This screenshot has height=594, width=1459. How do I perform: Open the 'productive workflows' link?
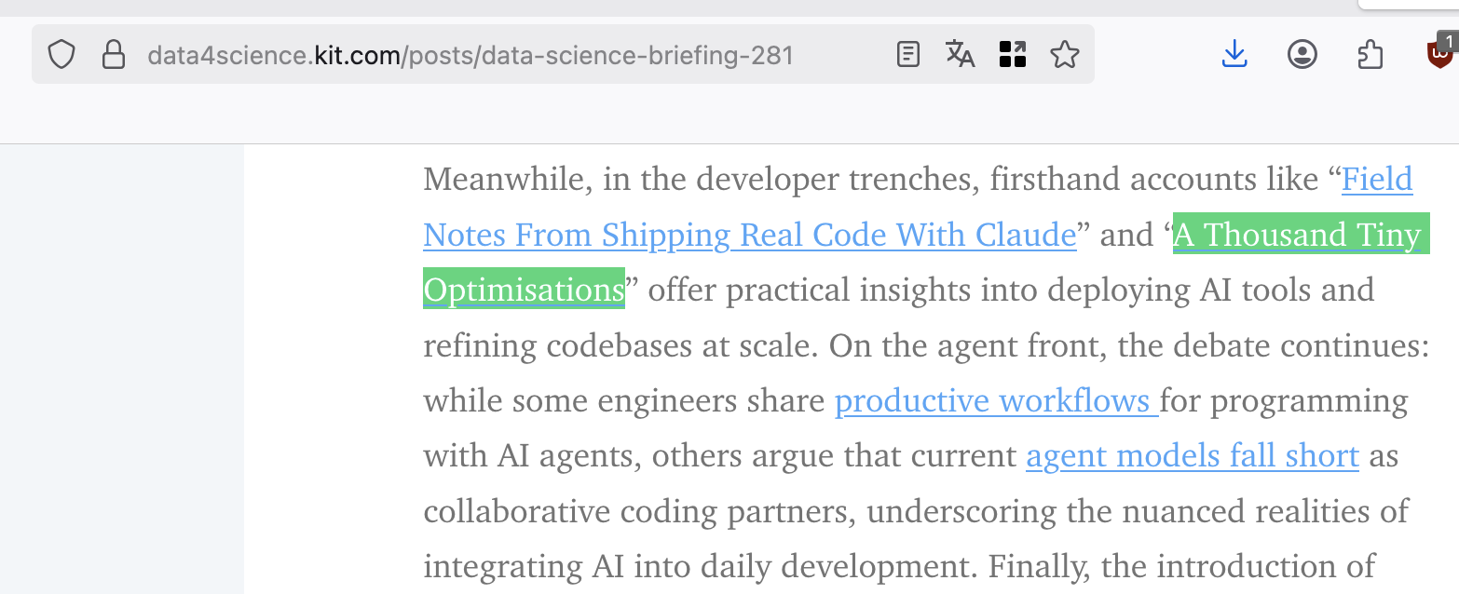click(x=996, y=401)
